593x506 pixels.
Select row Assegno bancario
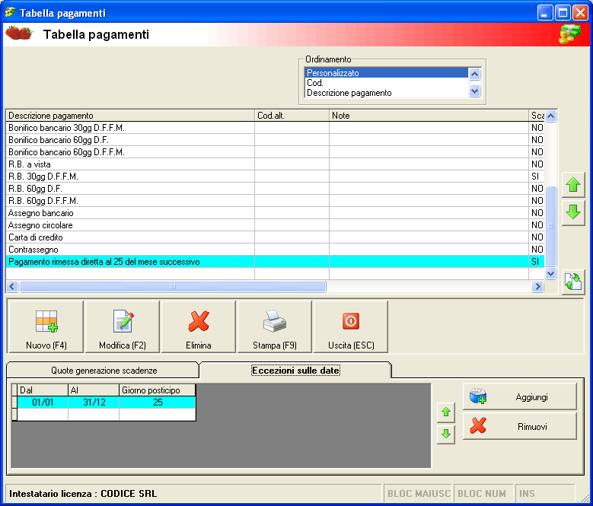click(276, 213)
